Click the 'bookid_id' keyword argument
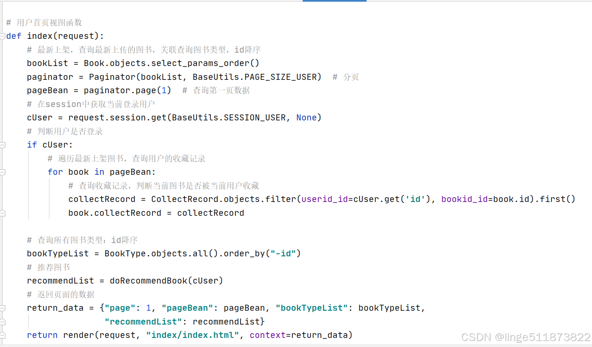The width and height of the screenshot is (592, 347). pyautogui.click(x=465, y=199)
